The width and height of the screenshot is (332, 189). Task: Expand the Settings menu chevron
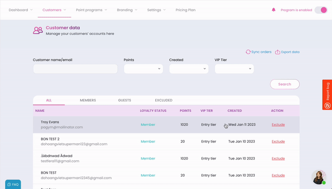pyautogui.click(x=164, y=10)
